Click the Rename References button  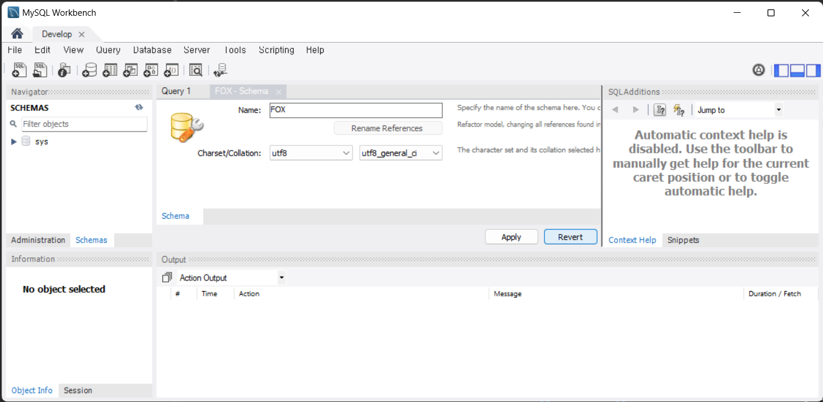(x=387, y=128)
